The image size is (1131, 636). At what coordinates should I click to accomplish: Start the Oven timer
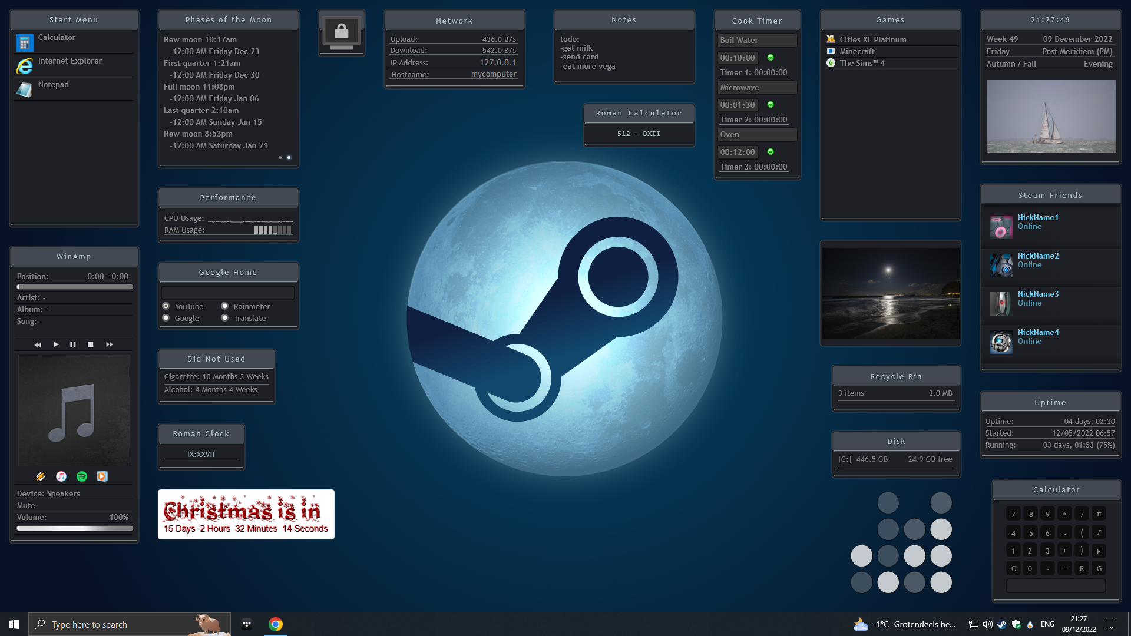click(x=770, y=152)
